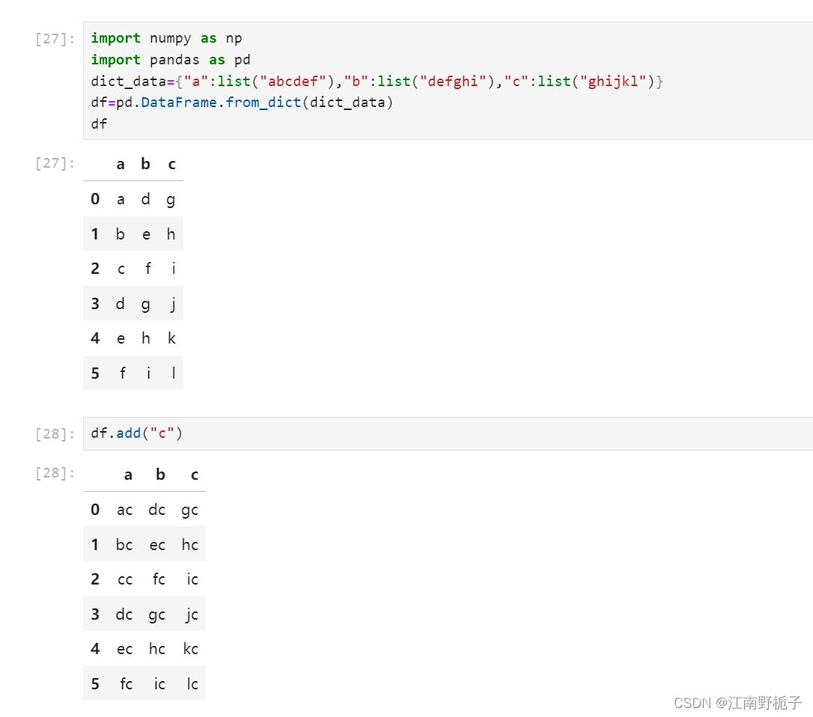Click row index 3 in second output

[95, 614]
